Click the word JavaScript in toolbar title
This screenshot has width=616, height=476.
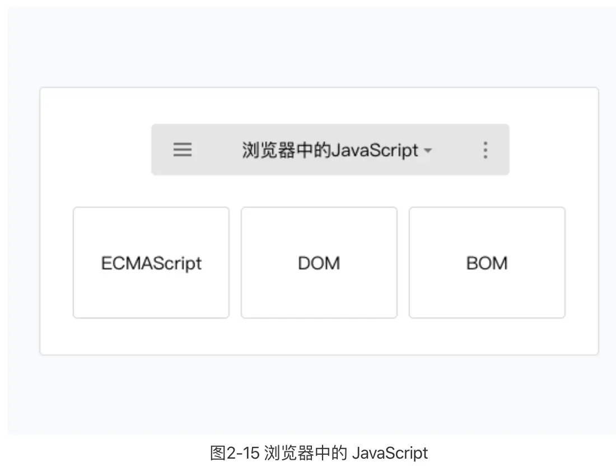(x=375, y=151)
